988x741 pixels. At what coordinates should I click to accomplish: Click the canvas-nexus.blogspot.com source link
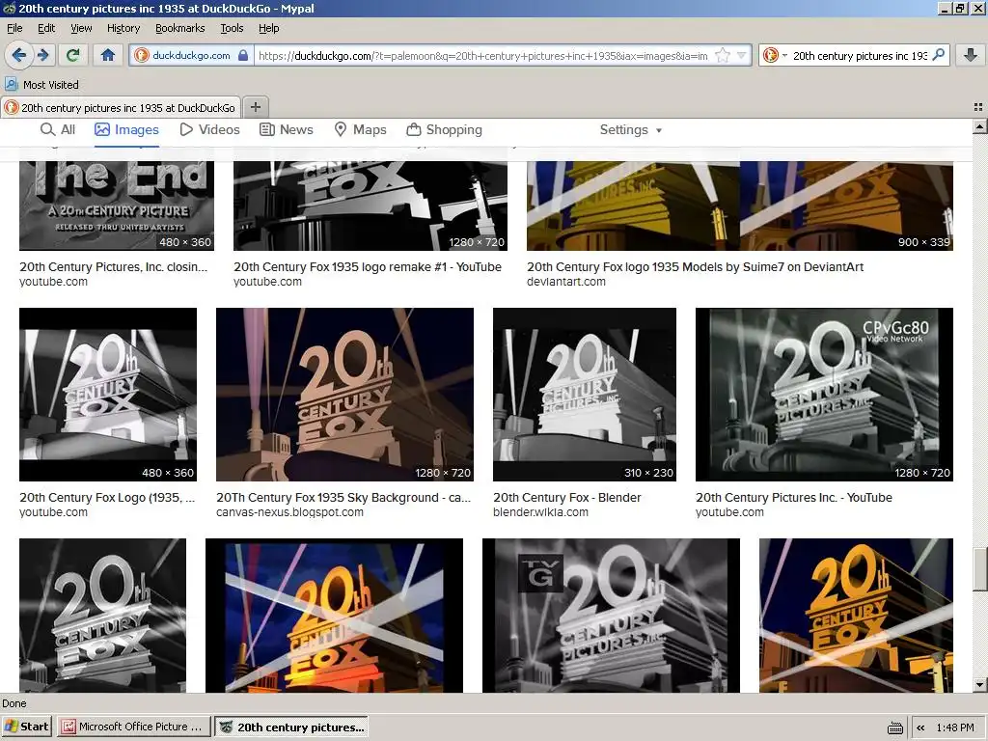click(x=289, y=512)
